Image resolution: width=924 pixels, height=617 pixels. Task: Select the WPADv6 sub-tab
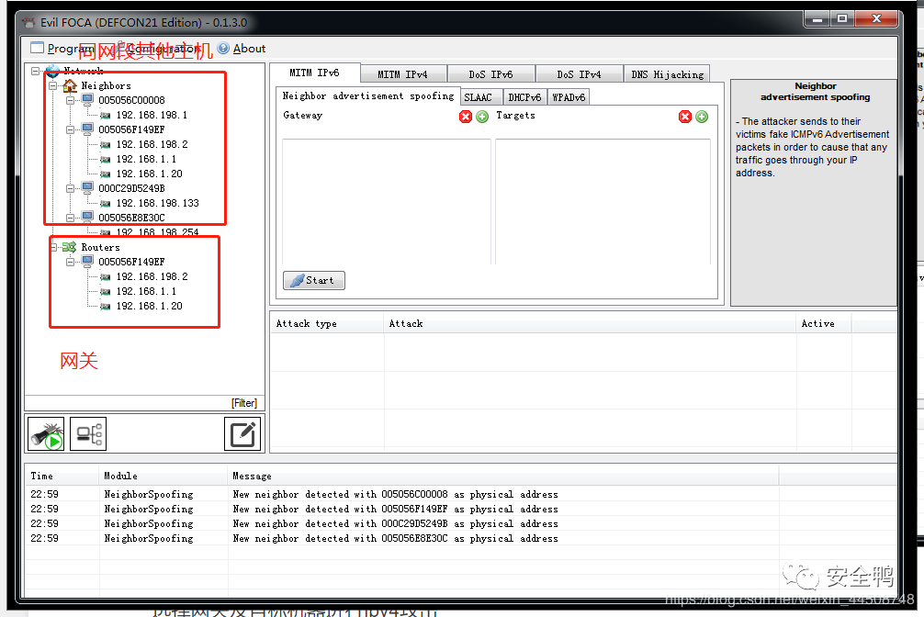point(569,97)
